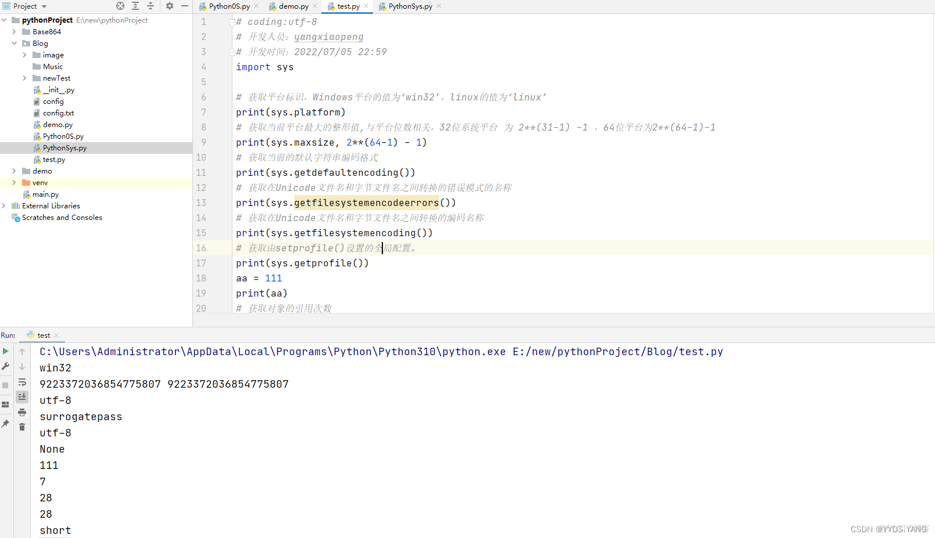
Task: Click the highlighted getfilesystemencodeerrors call
Action: pos(367,203)
